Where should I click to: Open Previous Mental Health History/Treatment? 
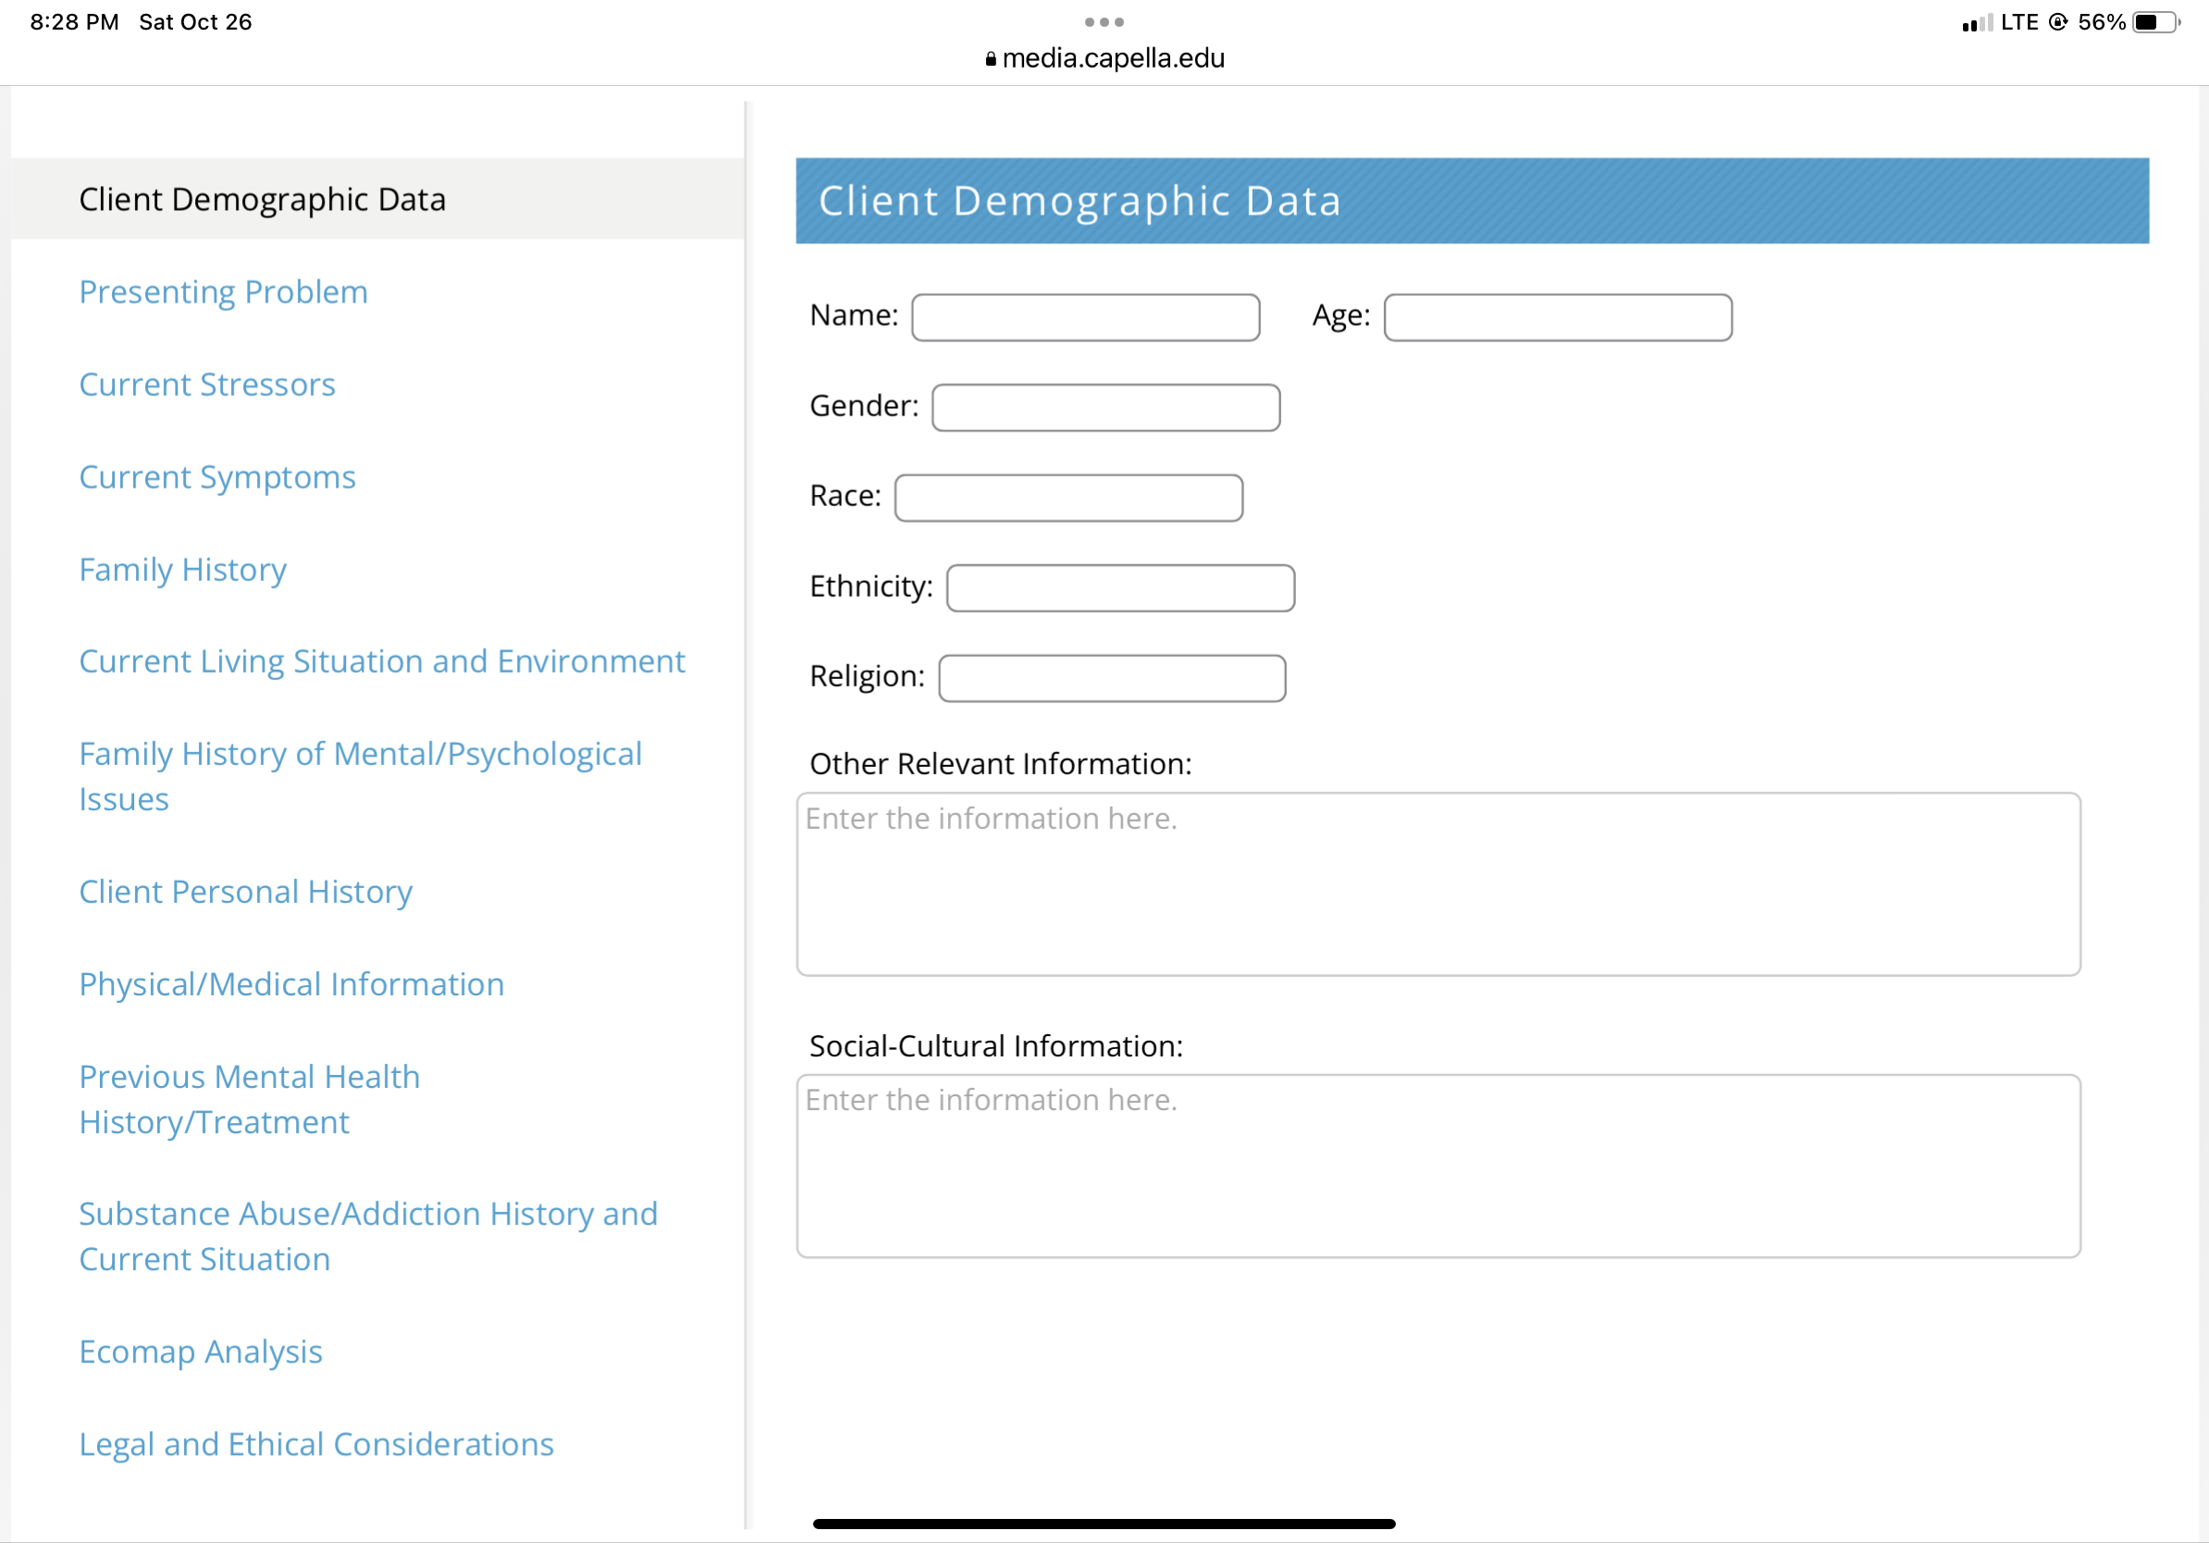coord(250,1100)
